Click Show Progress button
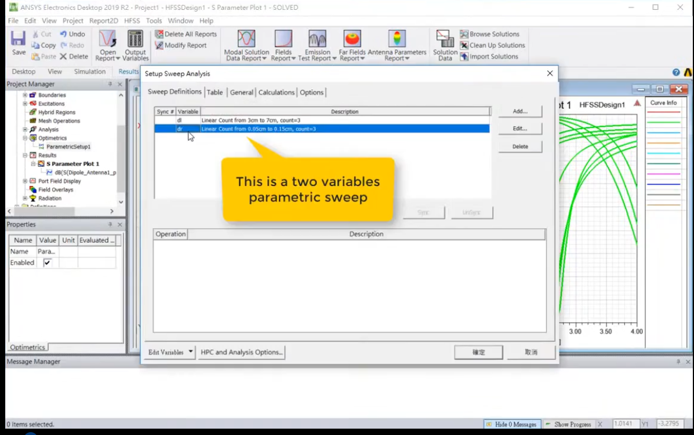The width and height of the screenshot is (694, 435). (568, 424)
